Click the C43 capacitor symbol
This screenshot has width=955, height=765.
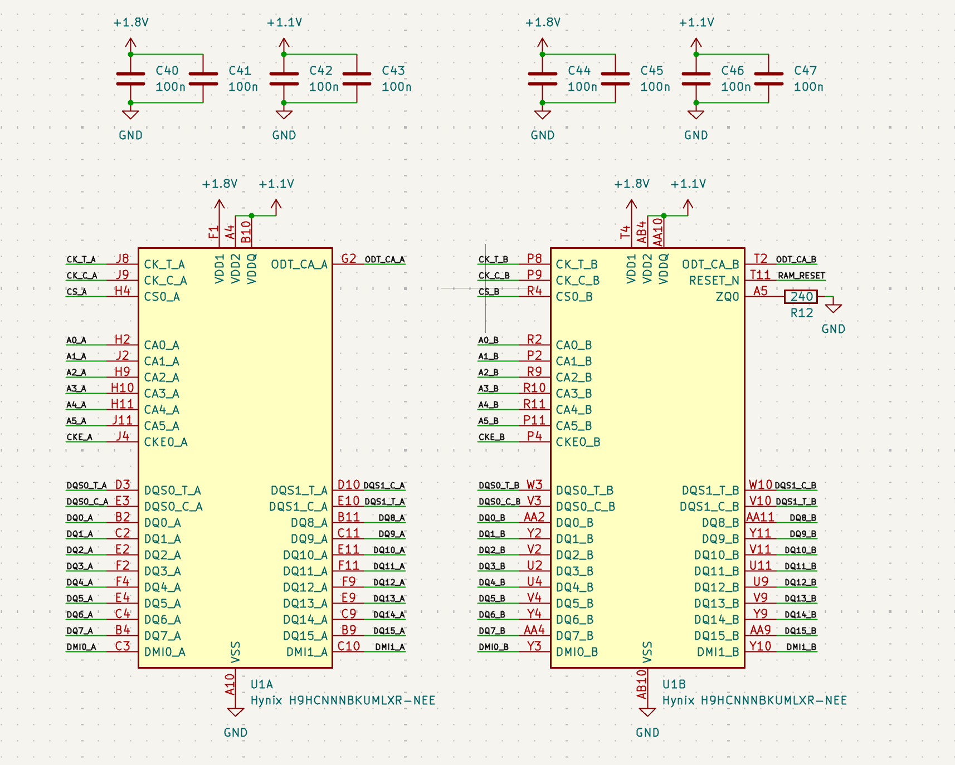click(x=357, y=79)
